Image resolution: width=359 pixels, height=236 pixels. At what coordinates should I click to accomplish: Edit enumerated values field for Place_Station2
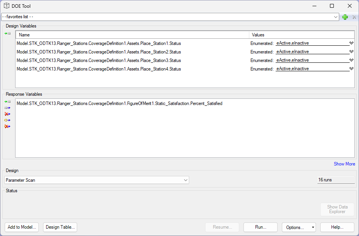pos(312,52)
